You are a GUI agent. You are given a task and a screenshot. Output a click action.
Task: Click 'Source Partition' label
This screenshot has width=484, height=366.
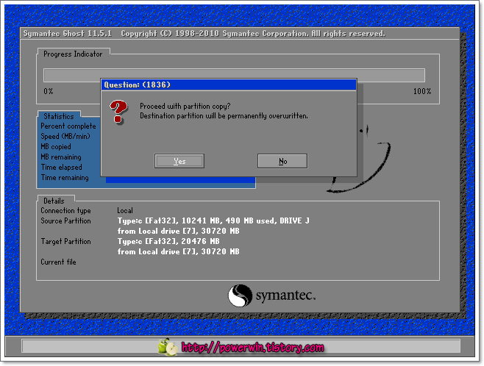pyautogui.click(x=65, y=220)
